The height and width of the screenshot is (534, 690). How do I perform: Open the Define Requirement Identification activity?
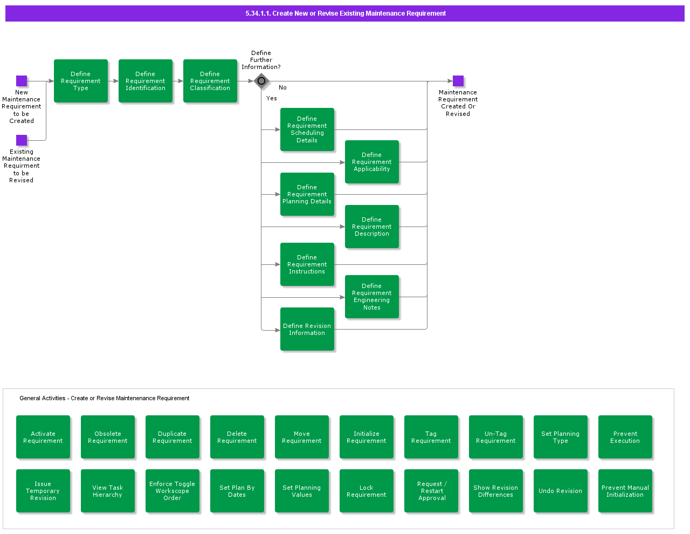pos(146,81)
